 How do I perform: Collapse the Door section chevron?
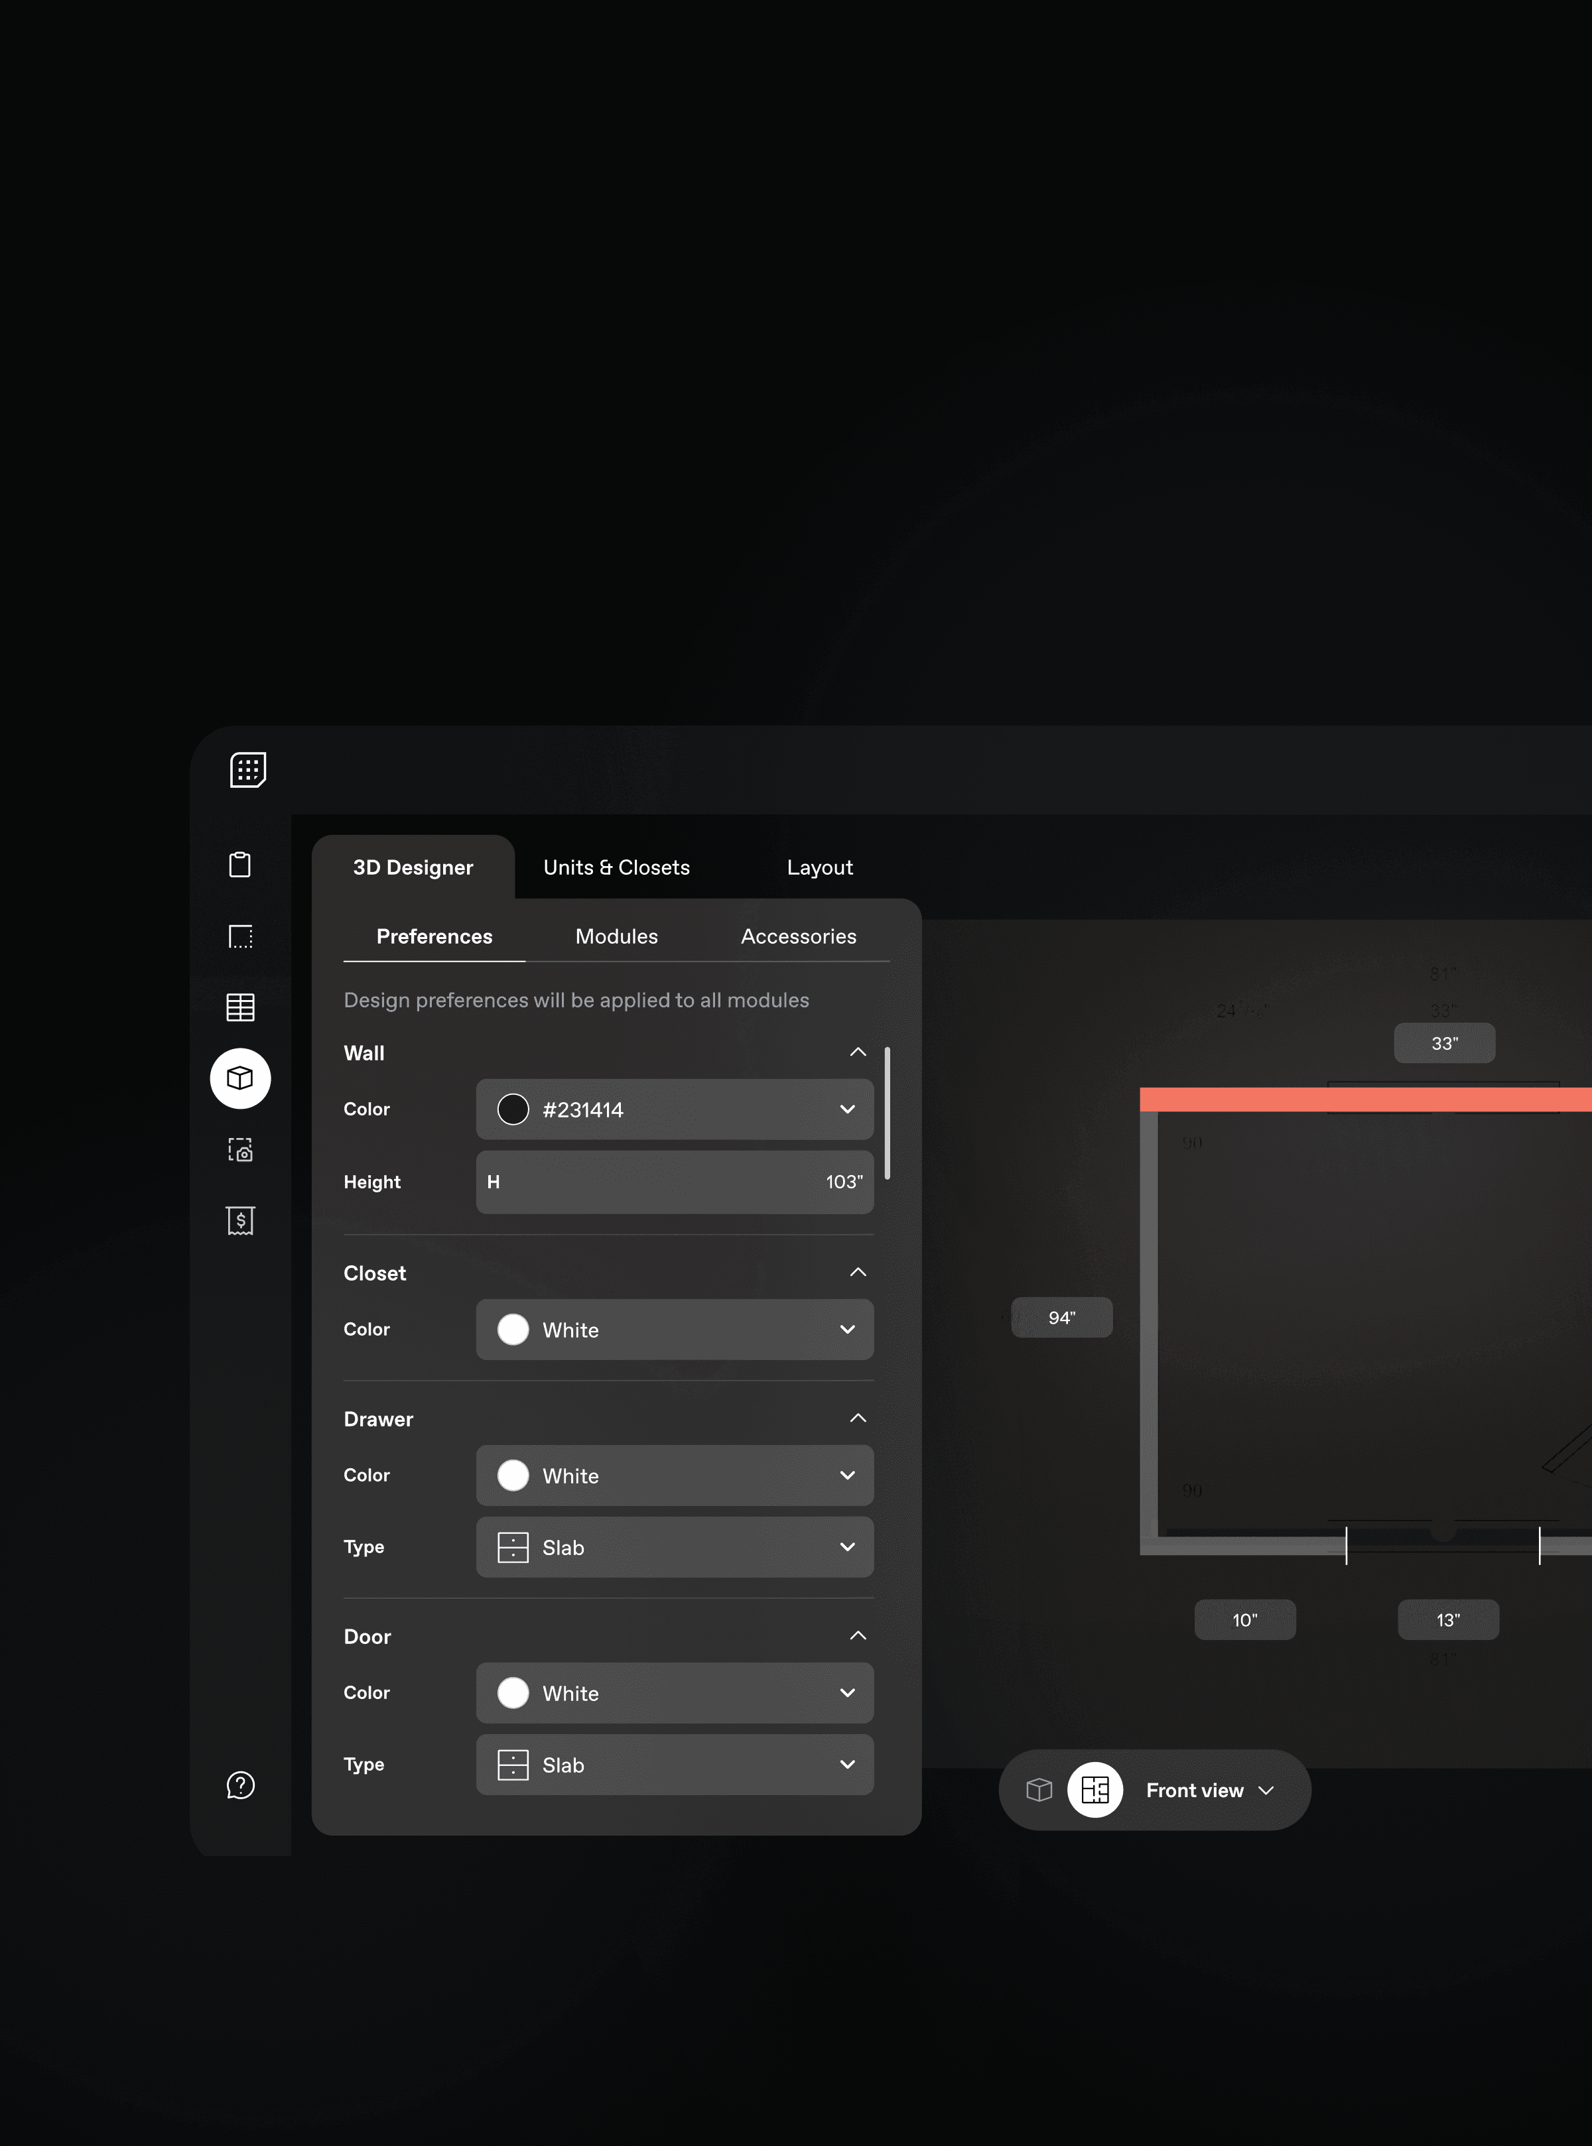pos(858,1635)
